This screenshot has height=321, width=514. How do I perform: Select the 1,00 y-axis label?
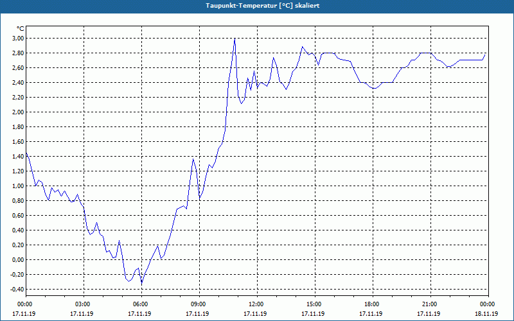(x=19, y=186)
